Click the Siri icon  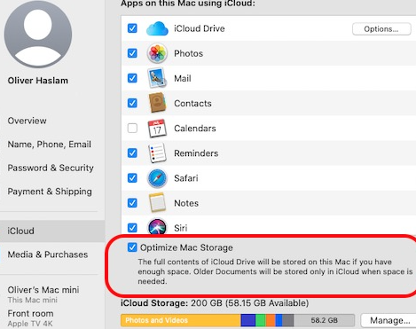tap(157, 227)
